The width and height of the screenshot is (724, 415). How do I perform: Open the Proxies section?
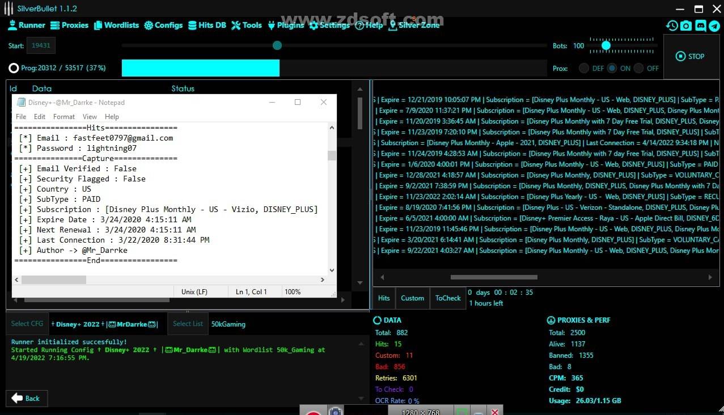pyautogui.click(x=69, y=25)
